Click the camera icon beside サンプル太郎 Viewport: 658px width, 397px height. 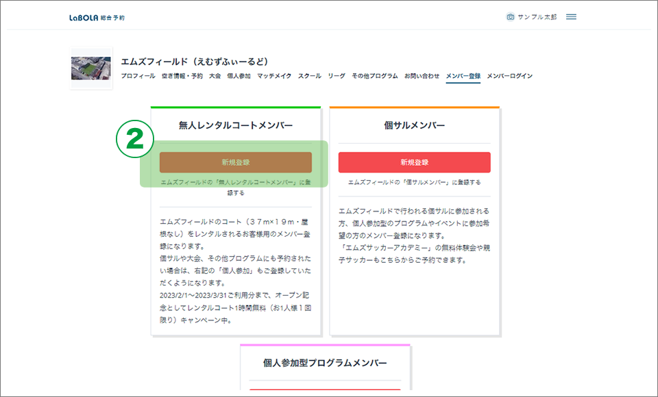tap(510, 17)
